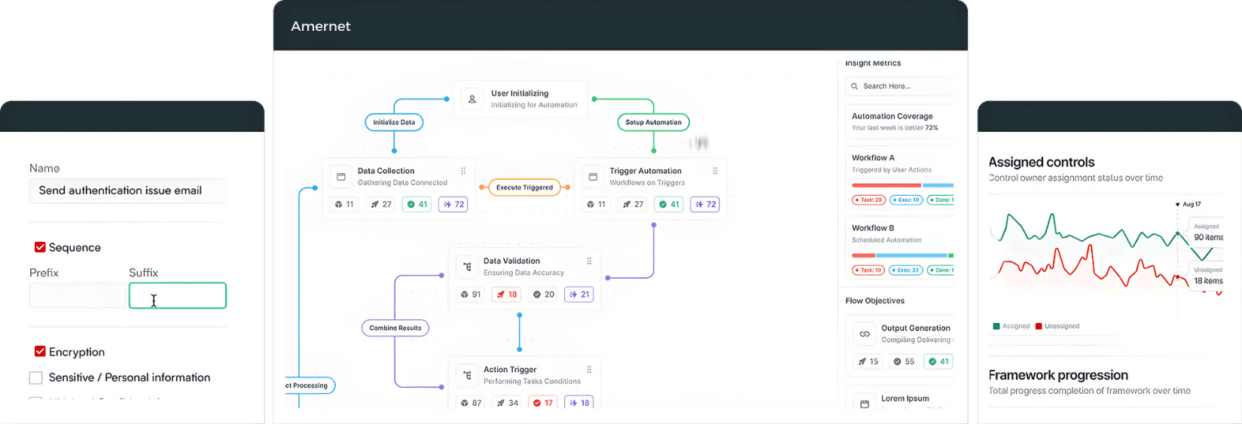Click the link icon beside Output Generation
This screenshot has width=1242, height=424.
point(865,334)
